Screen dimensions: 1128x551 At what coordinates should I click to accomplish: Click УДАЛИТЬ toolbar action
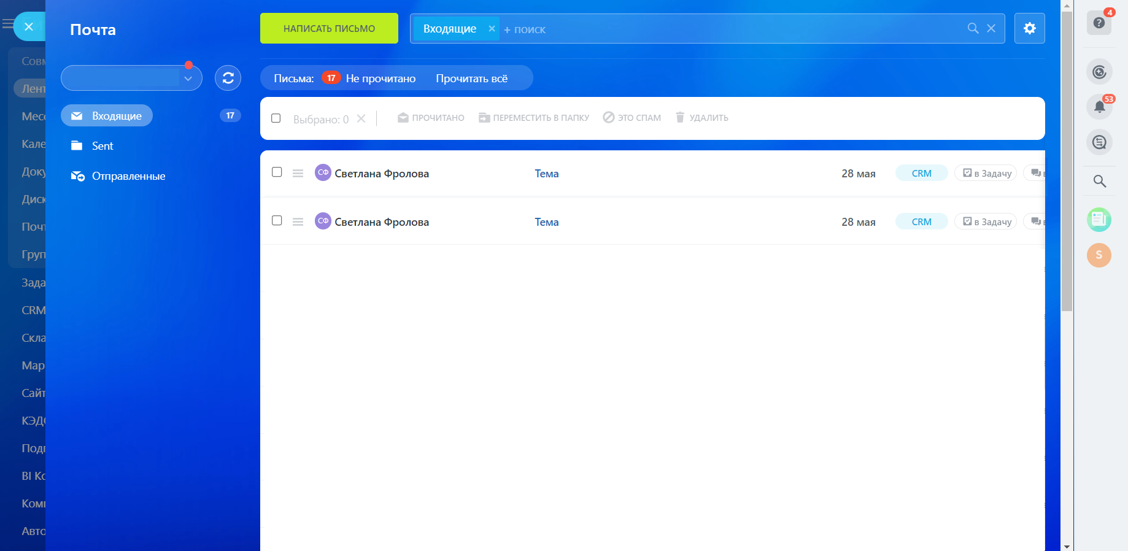click(701, 118)
